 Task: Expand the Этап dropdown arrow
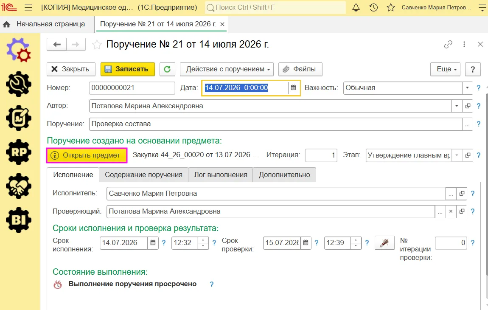pos(457,155)
